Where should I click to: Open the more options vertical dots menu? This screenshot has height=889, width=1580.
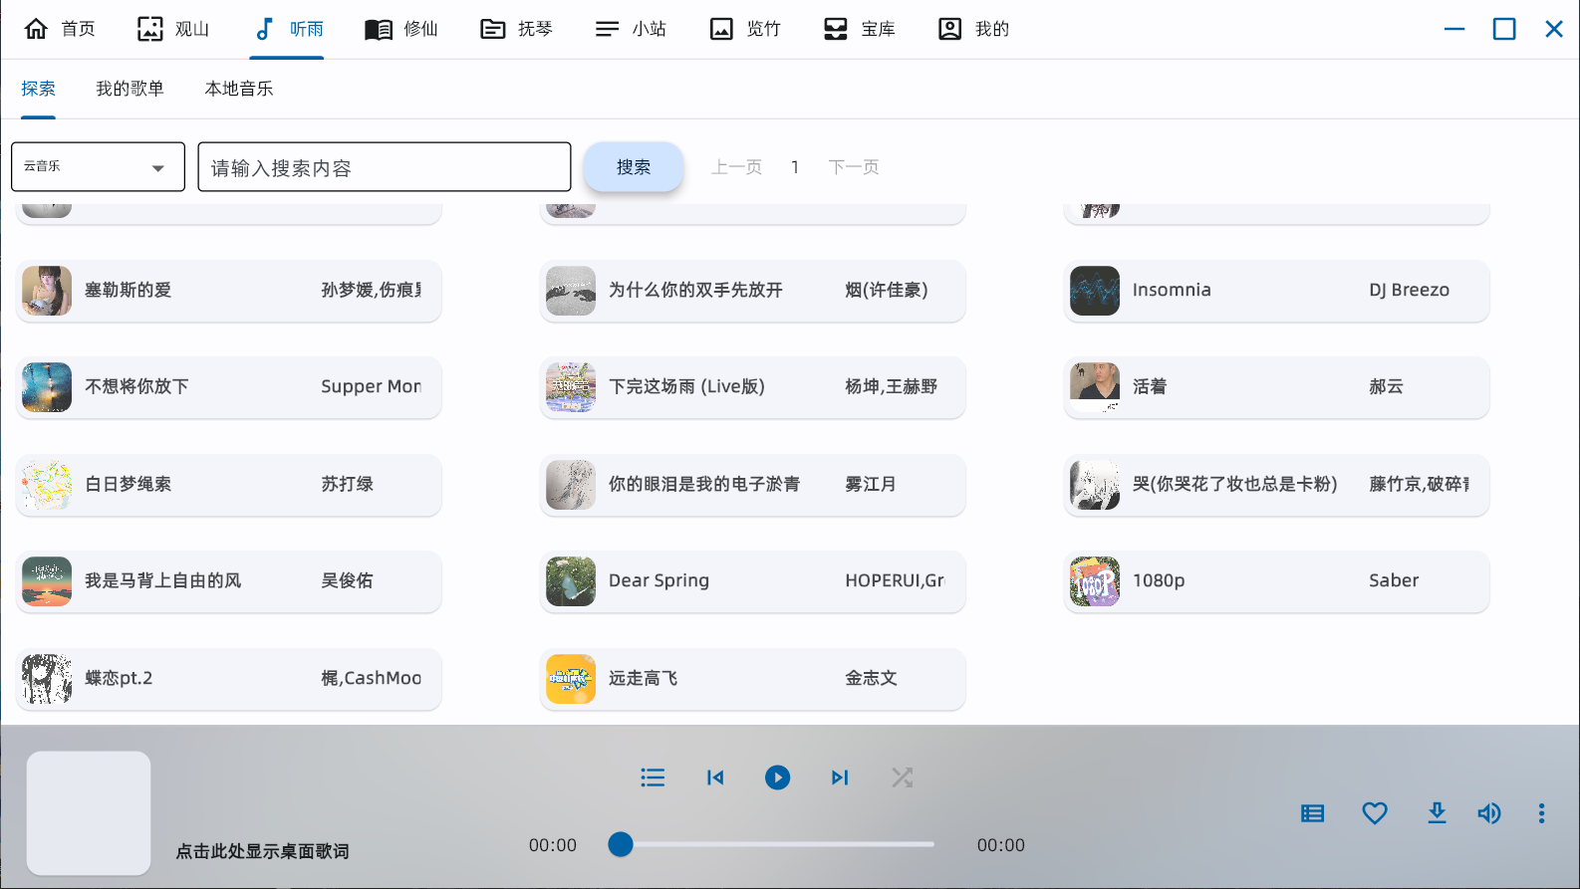(1541, 813)
